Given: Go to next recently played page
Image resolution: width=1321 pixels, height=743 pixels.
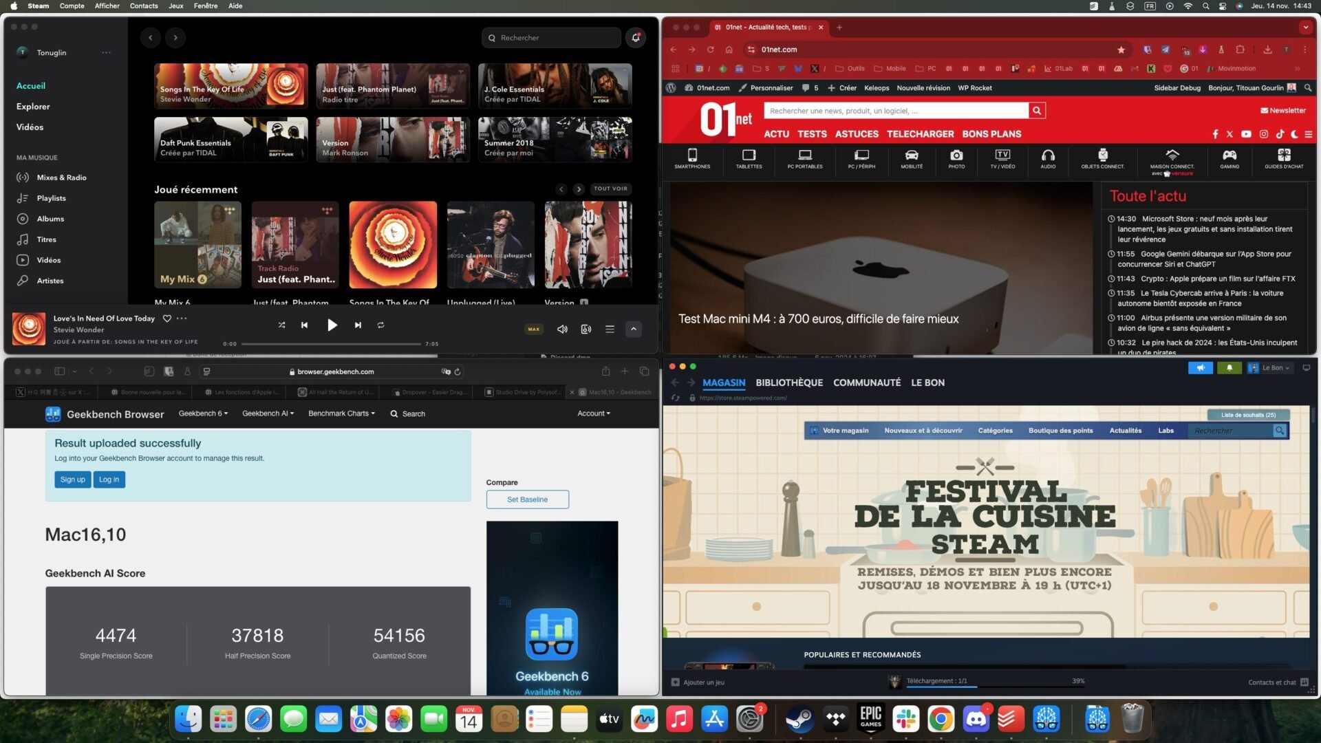Looking at the screenshot, I should 579,189.
